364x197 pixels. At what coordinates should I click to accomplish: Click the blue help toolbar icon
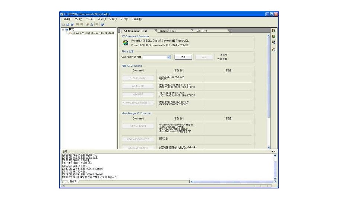(x=102, y=24)
